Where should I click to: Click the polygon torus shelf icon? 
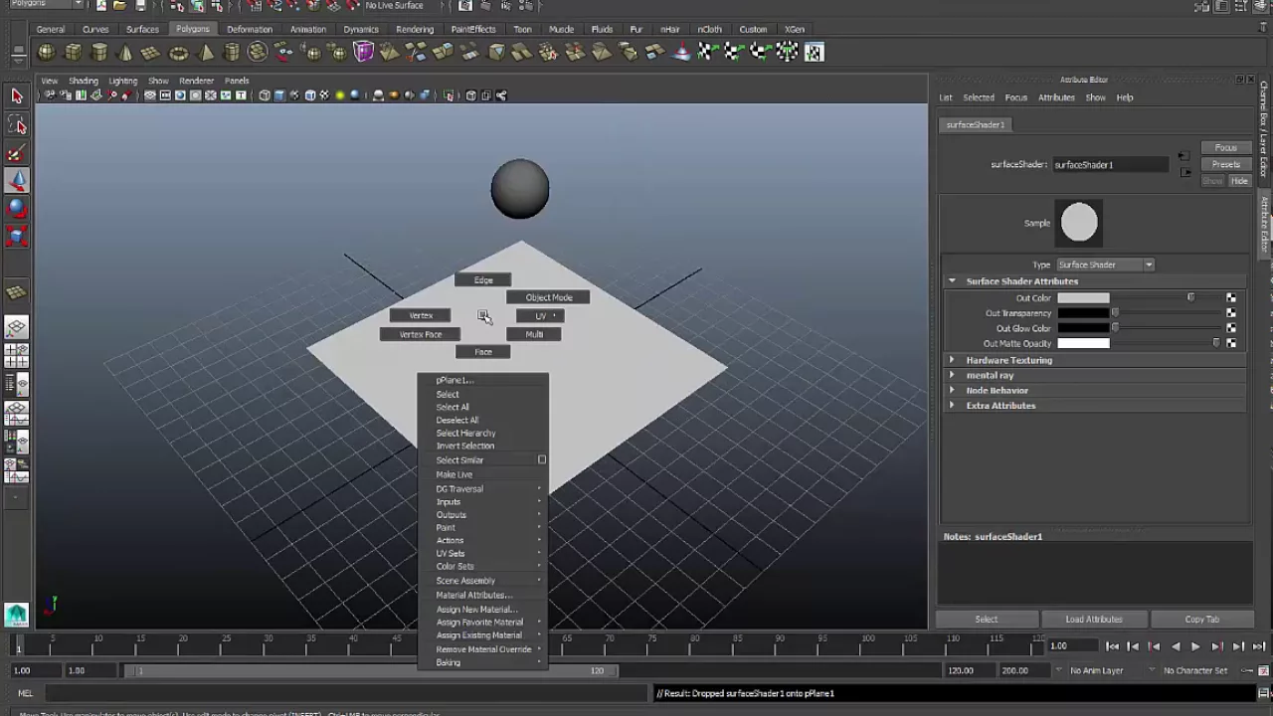(178, 53)
